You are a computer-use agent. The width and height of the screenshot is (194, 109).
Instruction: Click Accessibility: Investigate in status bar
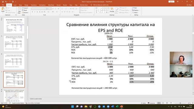[x=33, y=103]
